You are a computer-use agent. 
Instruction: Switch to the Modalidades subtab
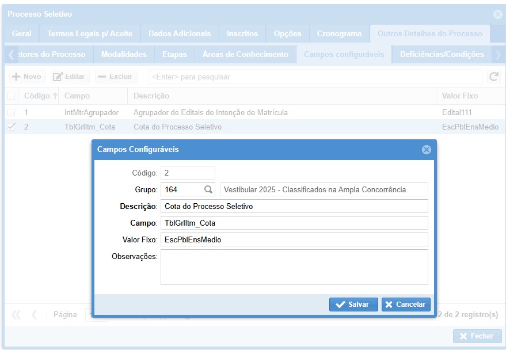124,55
